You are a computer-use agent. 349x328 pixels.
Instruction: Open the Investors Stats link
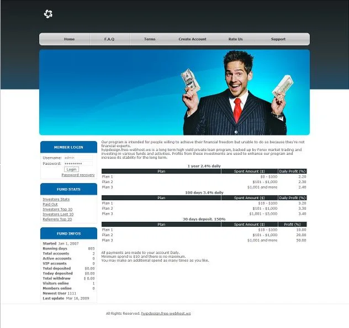[56, 199]
